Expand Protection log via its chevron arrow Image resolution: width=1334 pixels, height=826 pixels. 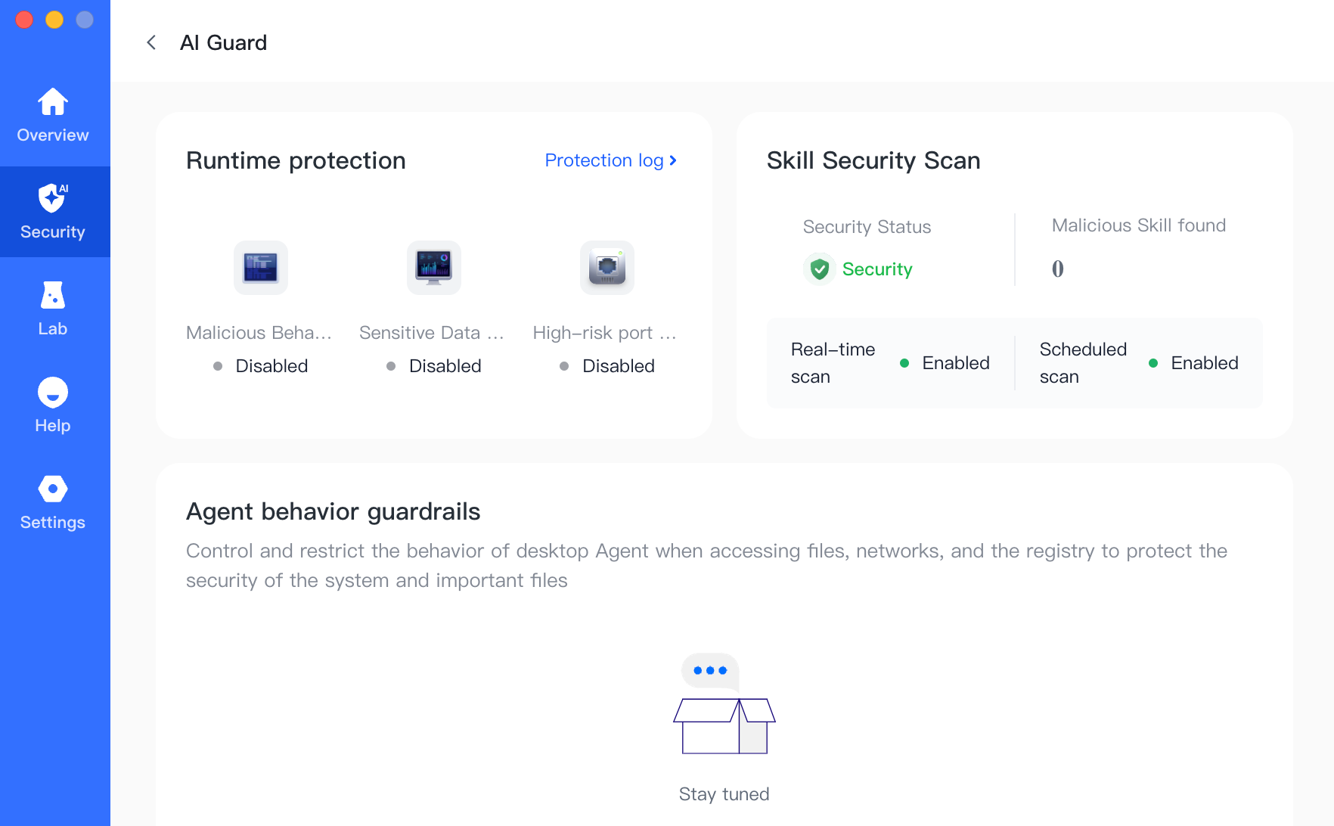(673, 160)
